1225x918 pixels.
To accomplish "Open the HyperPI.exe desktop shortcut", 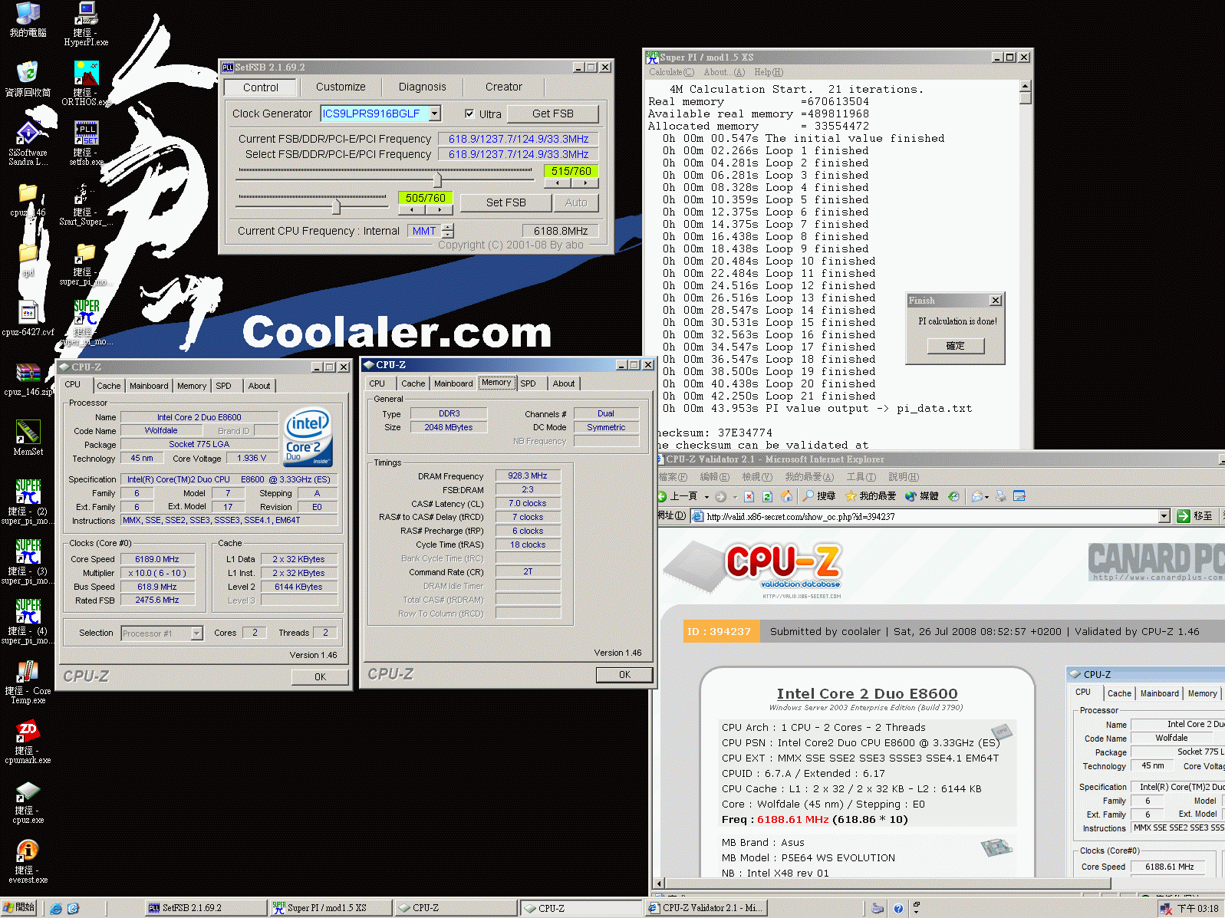I will click(x=86, y=24).
